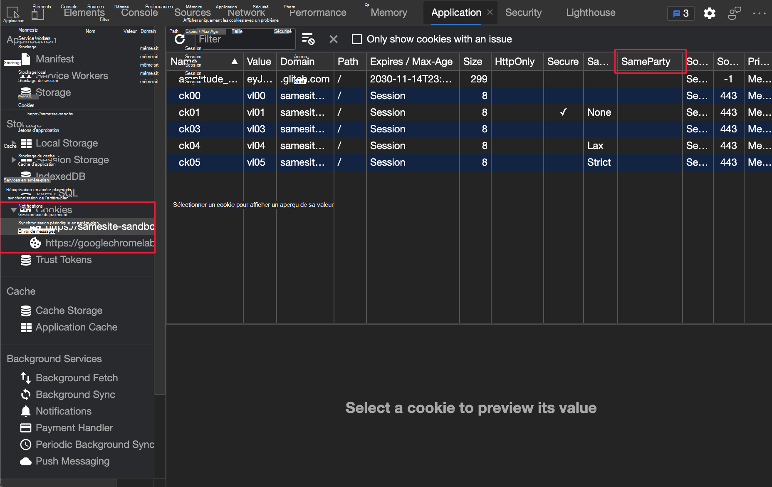Screen dimensions: 772x487
Task: Switch to the Elements tab
Action: click(x=84, y=12)
